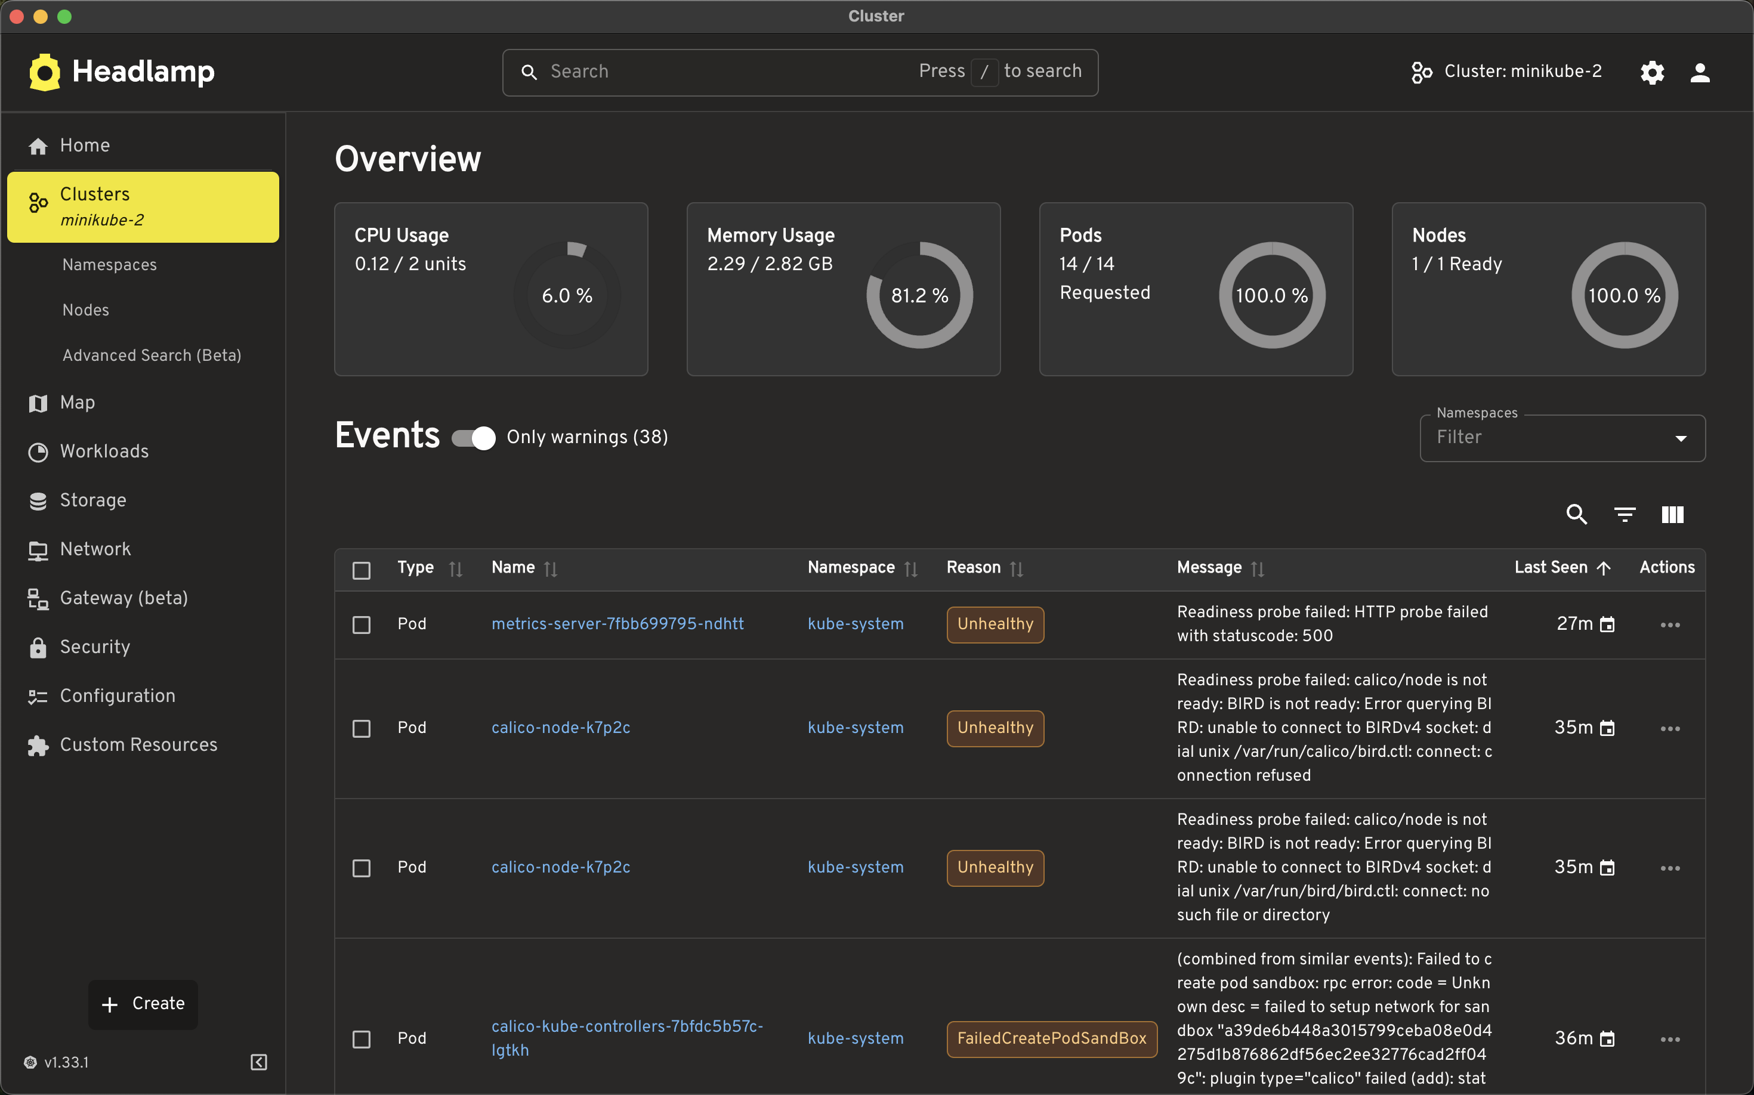The width and height of the screenshot is (1754, 1095).
Task: Open the metrics-server-7fbb699795-ndhtt pod link
Action: tap(617, 624)
